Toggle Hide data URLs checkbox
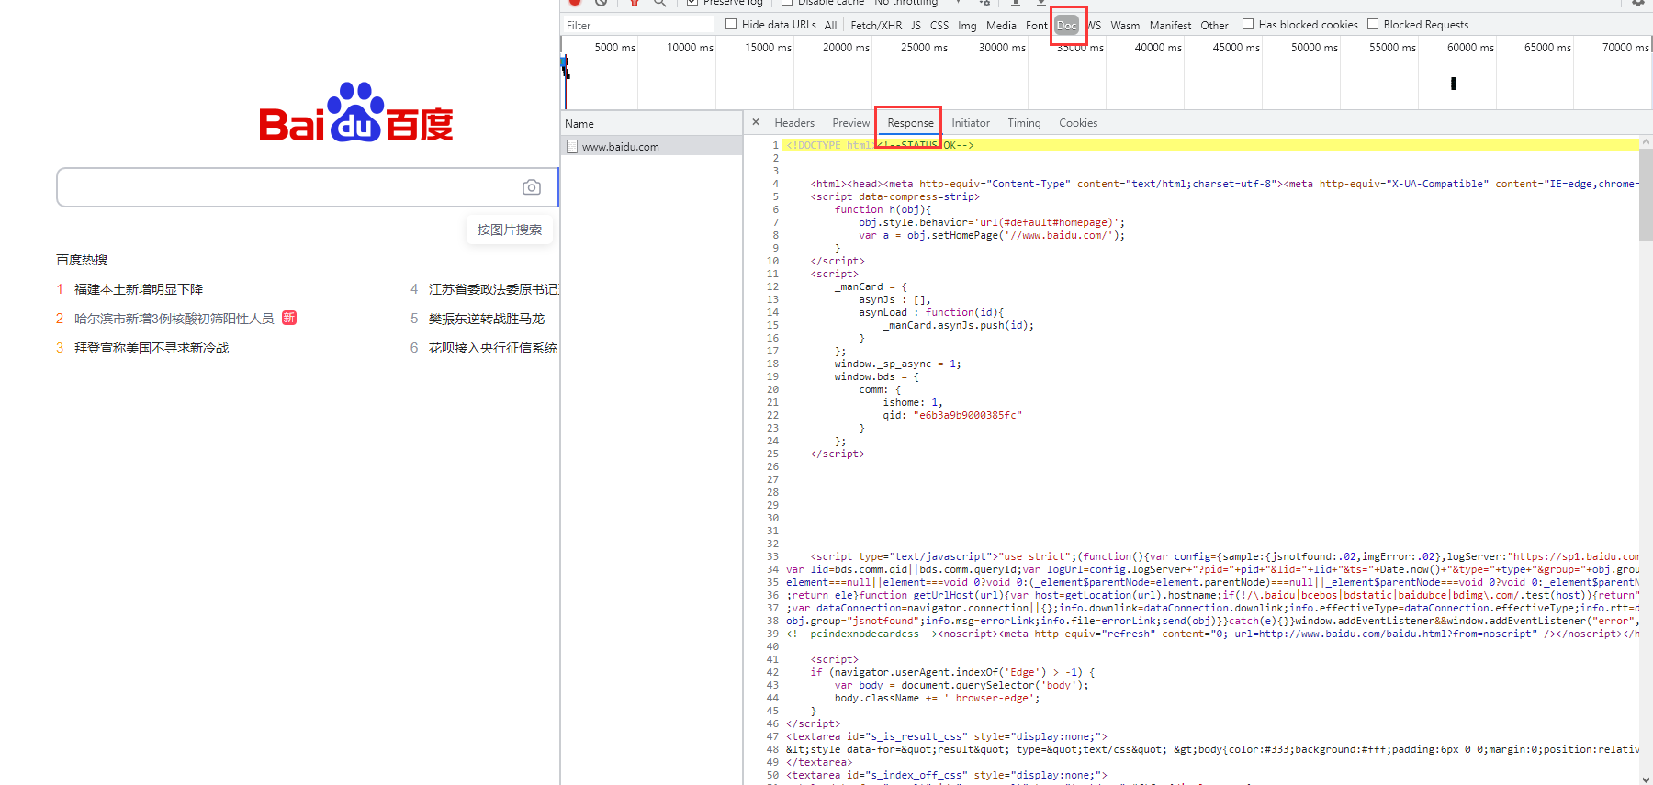This screenshot has width=1653, height=785. (x=731, y=25)
